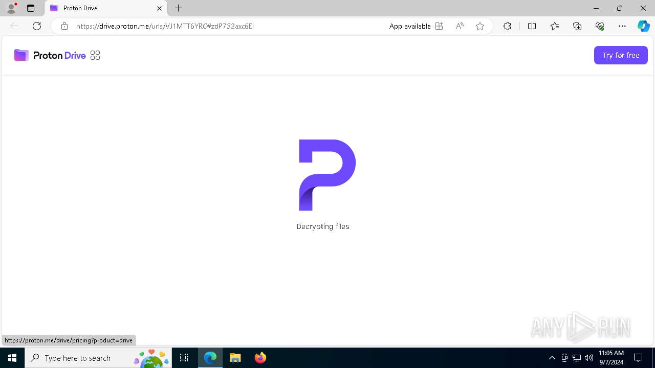Open File Explorer from the taskbar

(x=235, y=358)
